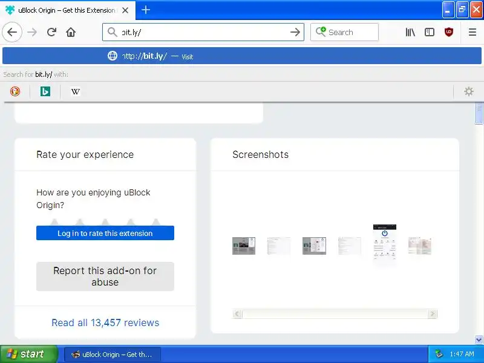Click the page vertical scrollbar thumb

click(x=479, y=113)
